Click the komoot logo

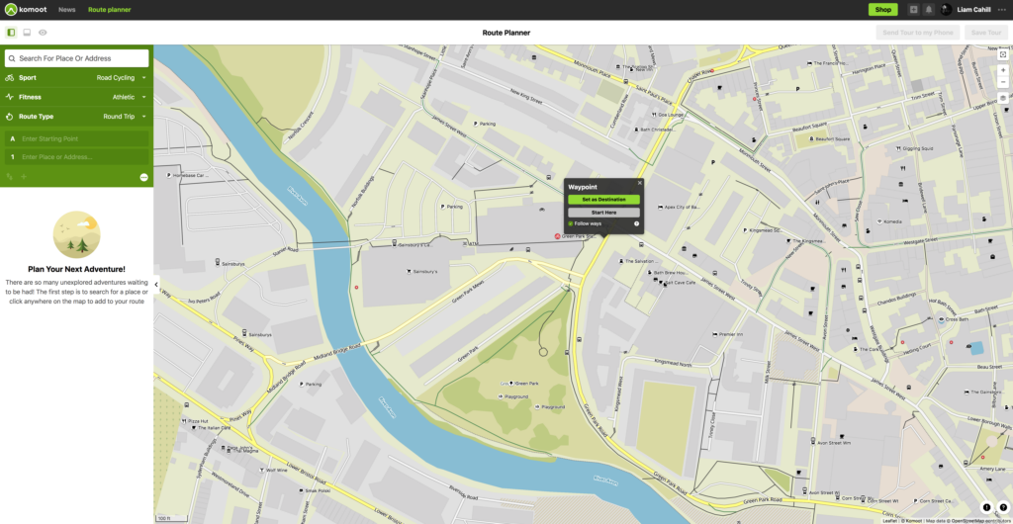pos(26,10)
